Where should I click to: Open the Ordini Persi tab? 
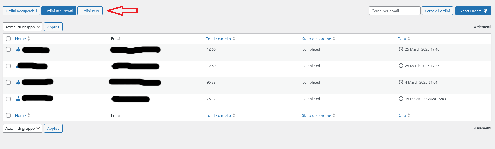(90, 11)
